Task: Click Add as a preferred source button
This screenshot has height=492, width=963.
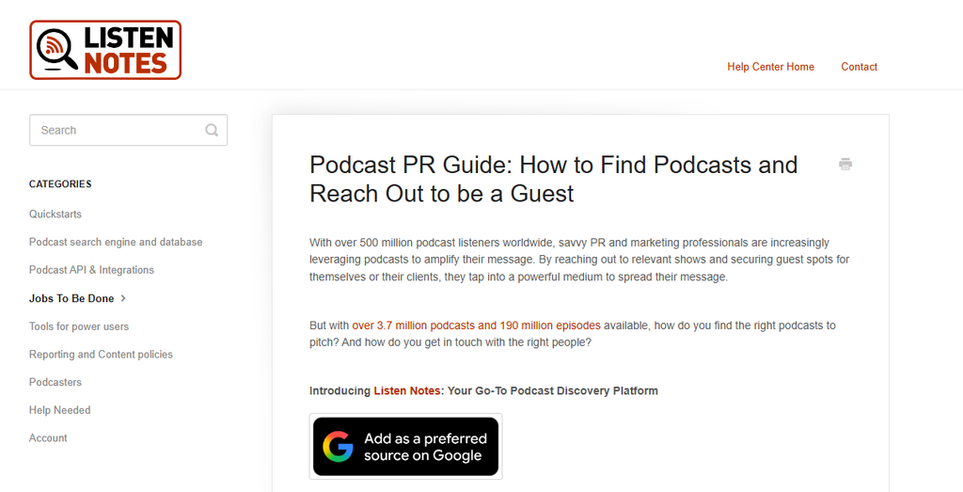Action: point(405,447)
